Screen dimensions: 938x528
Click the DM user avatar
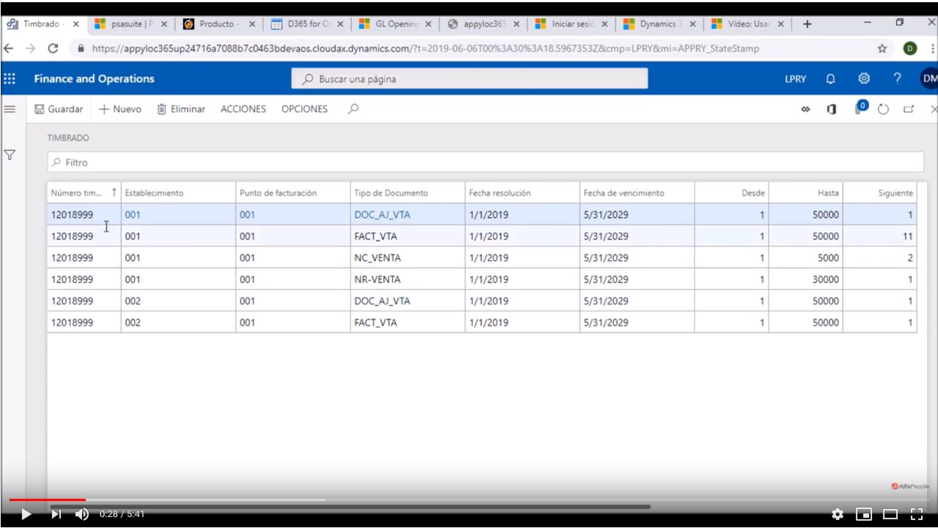pyautogui.click(x=929, y=78)
